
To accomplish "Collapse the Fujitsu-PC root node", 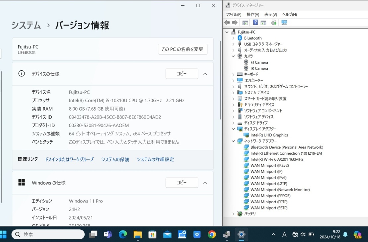I will [x=227, y=32].
